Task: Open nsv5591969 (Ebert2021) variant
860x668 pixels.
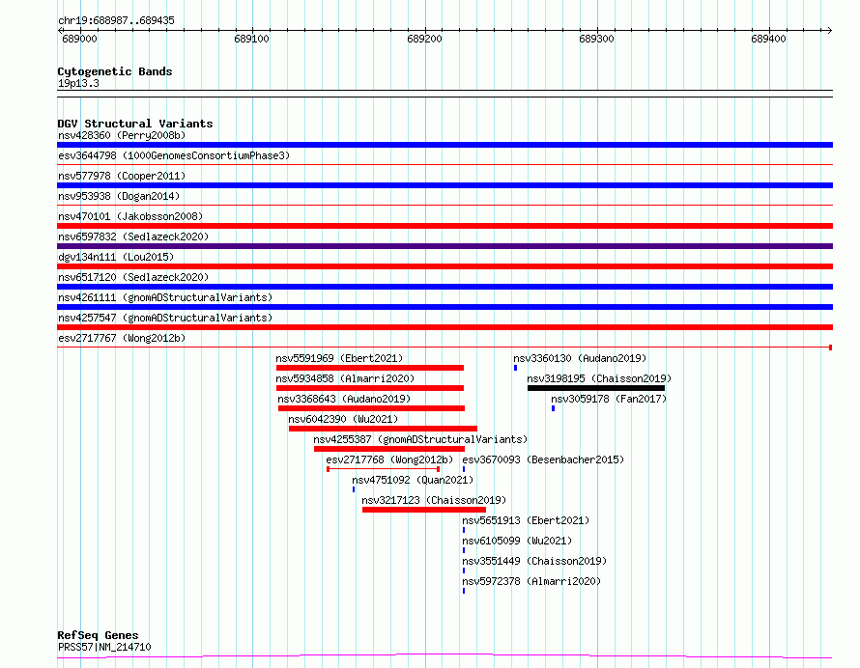Action: pyautogui.click(x=339, y=358)
